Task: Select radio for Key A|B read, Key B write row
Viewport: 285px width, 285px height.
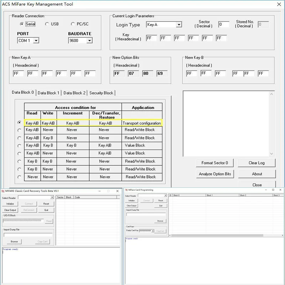Action: [19, 138]
